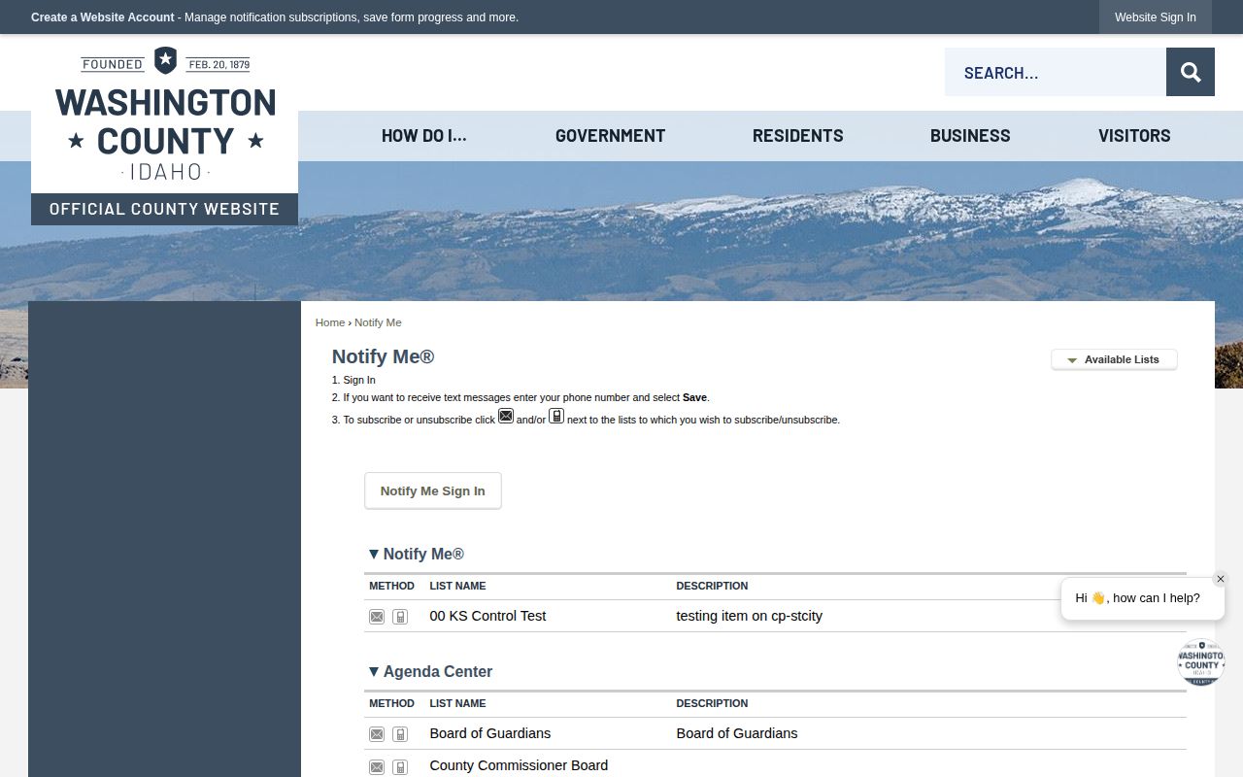
Task: Collapse the Notify Me® section
Action: click(x=373, y=554)
